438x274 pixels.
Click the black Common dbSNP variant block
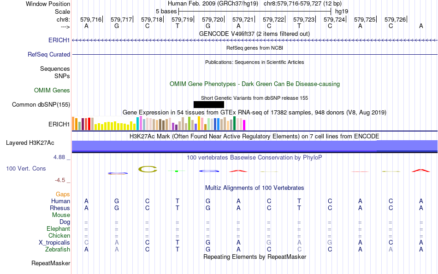click(209, 104)
